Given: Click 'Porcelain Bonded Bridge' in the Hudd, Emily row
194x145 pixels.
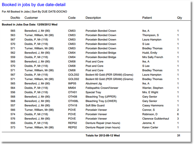Looking at the screenshot, I should coord(101,53).
